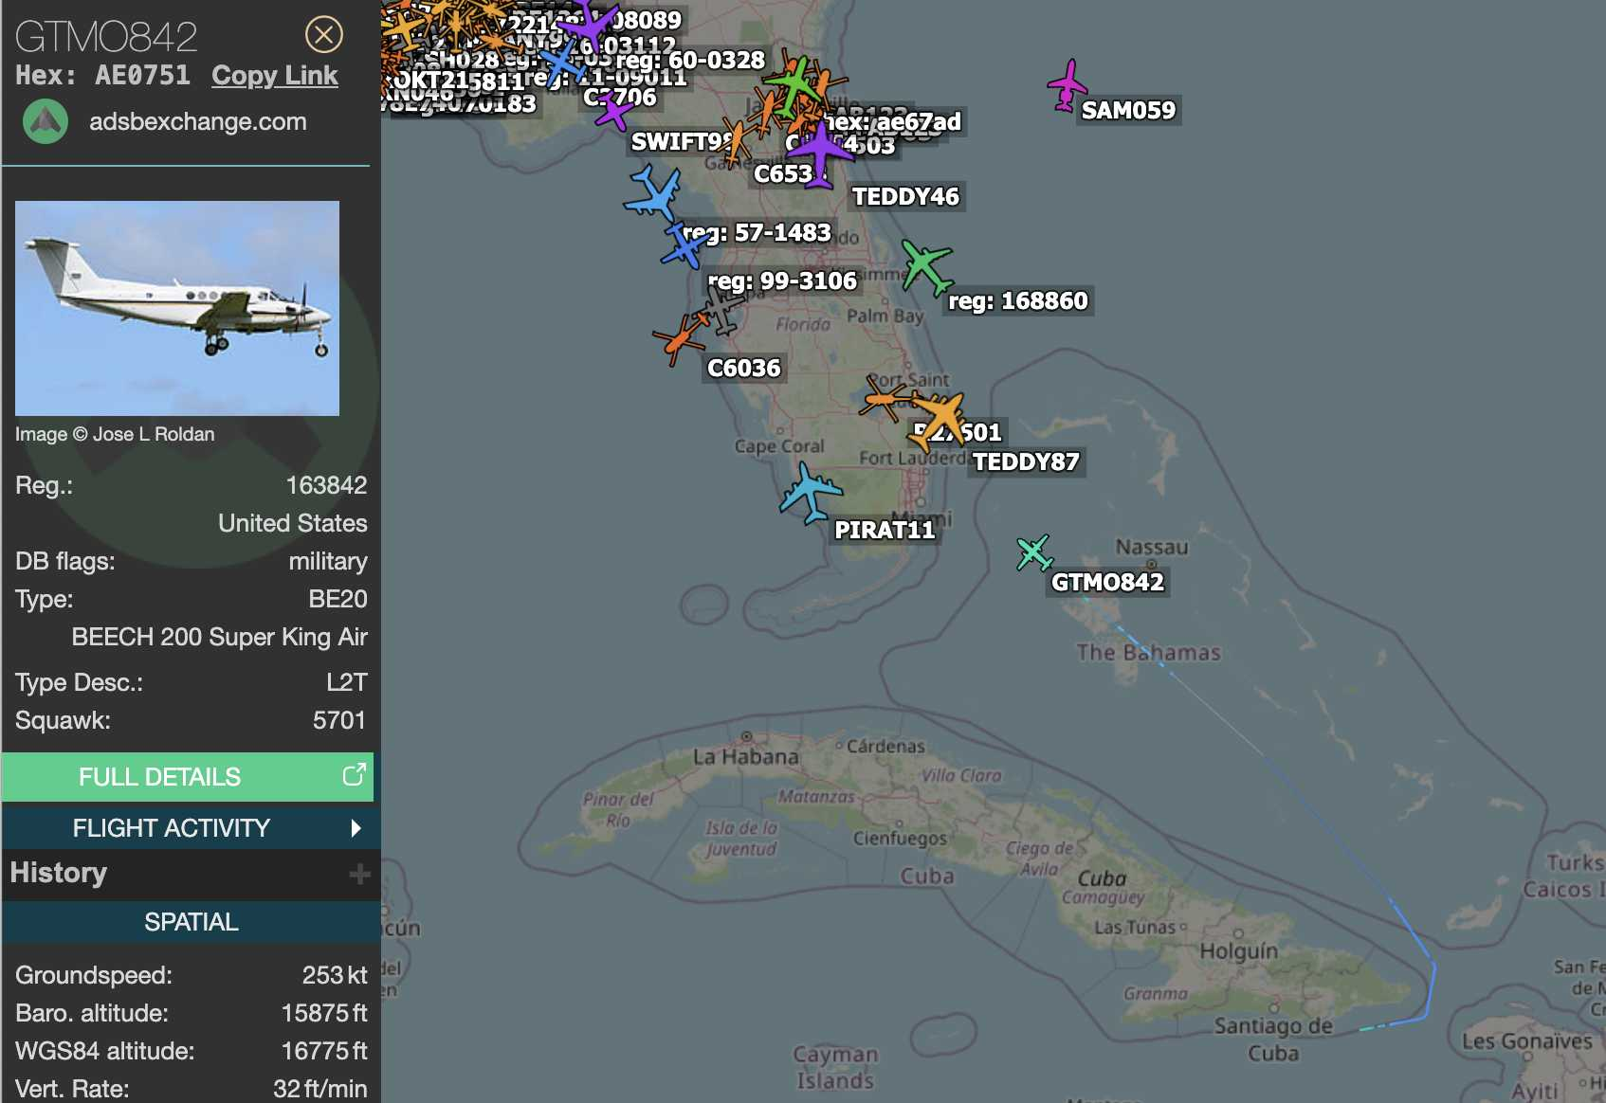Close the GTMO842 info panel

[x=323, y=35]
